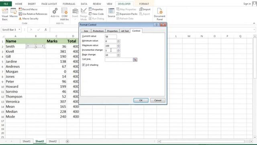Switch to the HOME ribbon tab

pos(19,4)
